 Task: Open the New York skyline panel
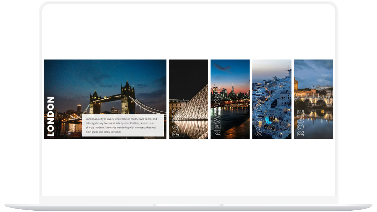230,99
